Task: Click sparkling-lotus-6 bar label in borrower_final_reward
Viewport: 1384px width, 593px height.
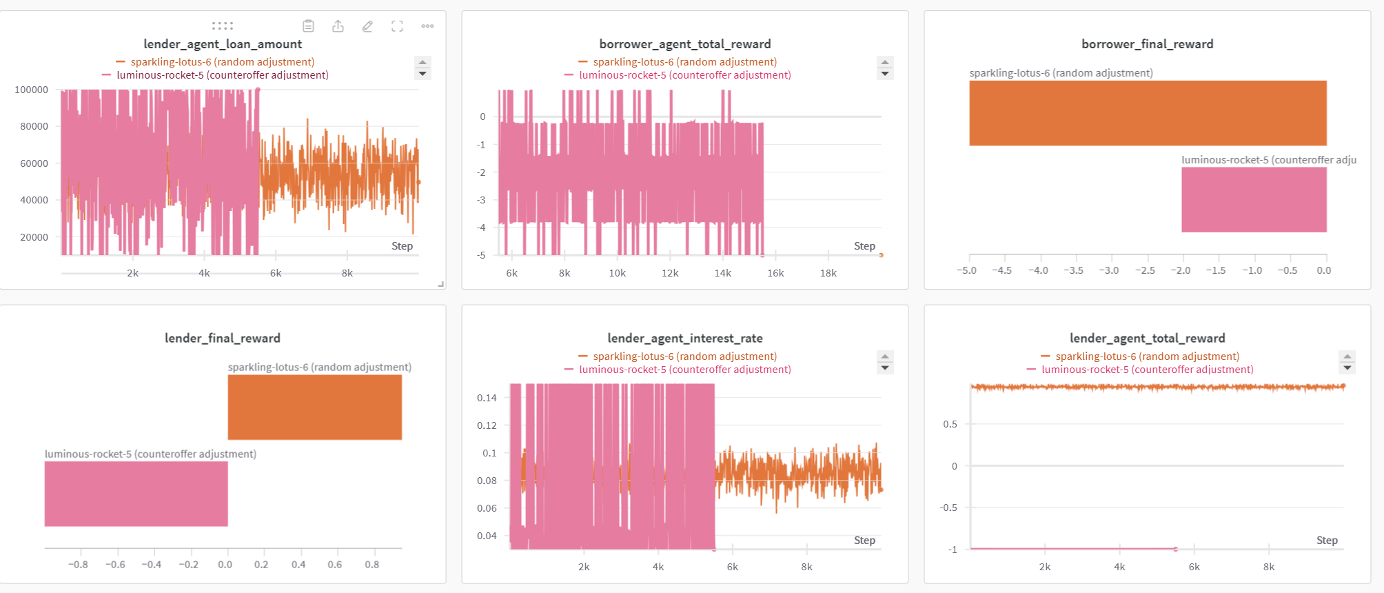Action: [x=1061, y=73]
